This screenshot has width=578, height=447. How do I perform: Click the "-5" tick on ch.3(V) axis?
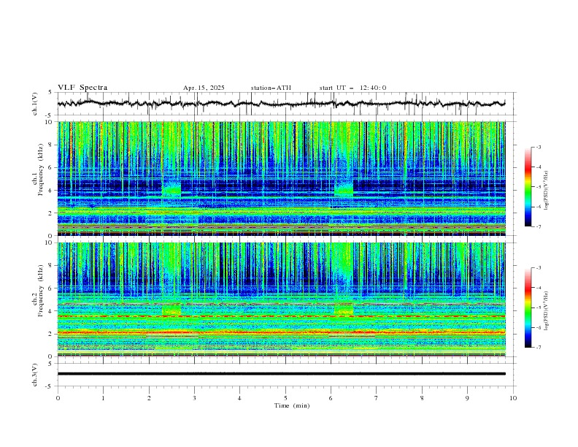tap(49, 386)
